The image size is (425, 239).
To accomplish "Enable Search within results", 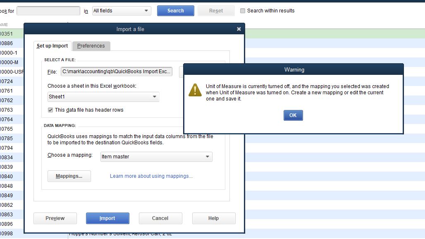I will pos(243,10).
